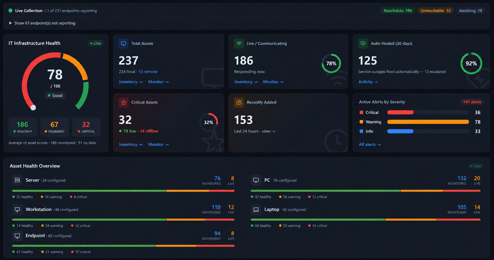Viewport: 494px width, 260px height.
Task: Click the Reachable: 186 badge
Action: tap(398, 11)
